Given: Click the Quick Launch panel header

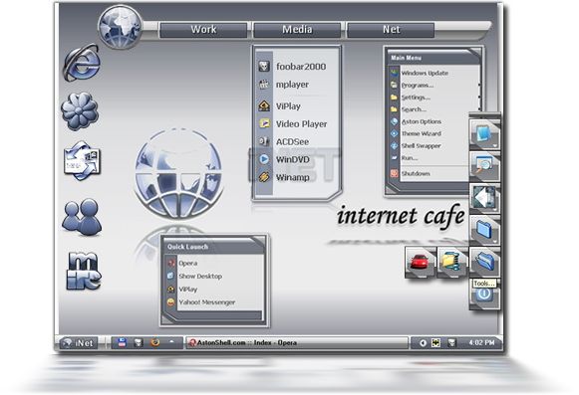Looking at the screenshot, I should [x=213, y=247].
